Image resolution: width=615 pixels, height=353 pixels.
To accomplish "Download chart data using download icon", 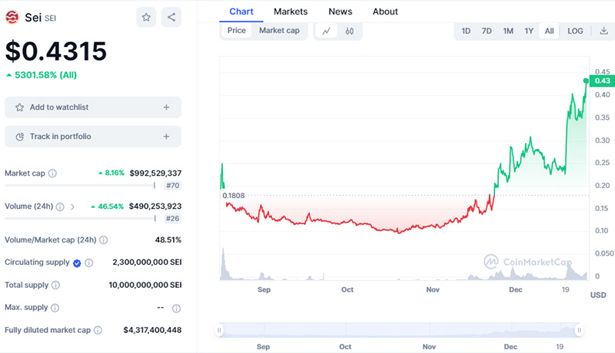I will coord(602,31).
